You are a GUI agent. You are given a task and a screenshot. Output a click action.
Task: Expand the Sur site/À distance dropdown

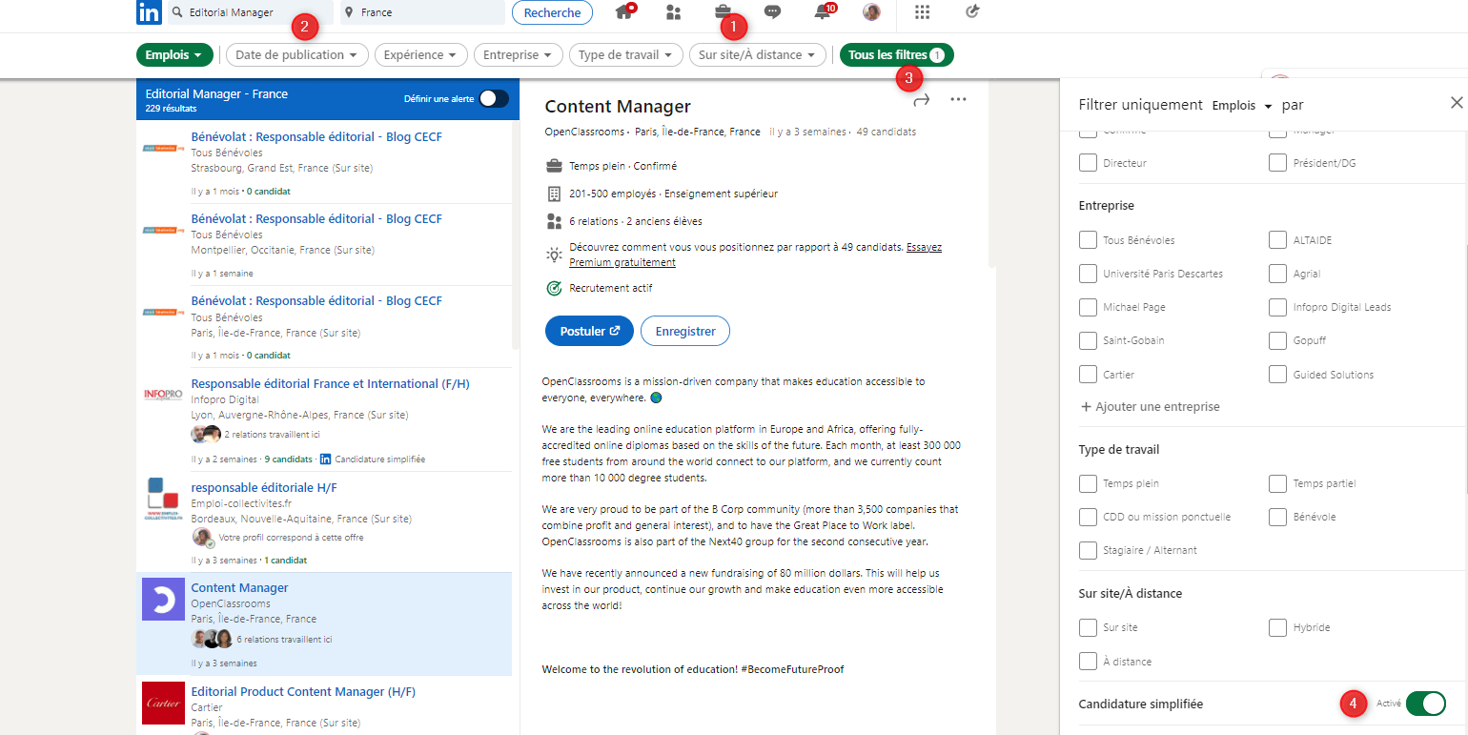pyautogui.click(x=757, y=55)
